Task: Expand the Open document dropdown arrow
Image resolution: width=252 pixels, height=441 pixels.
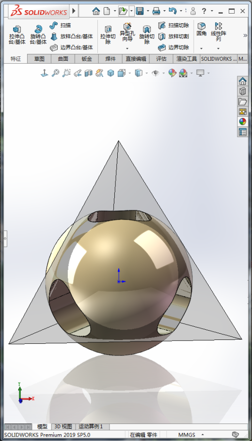Action: click(x=131, y=11)
